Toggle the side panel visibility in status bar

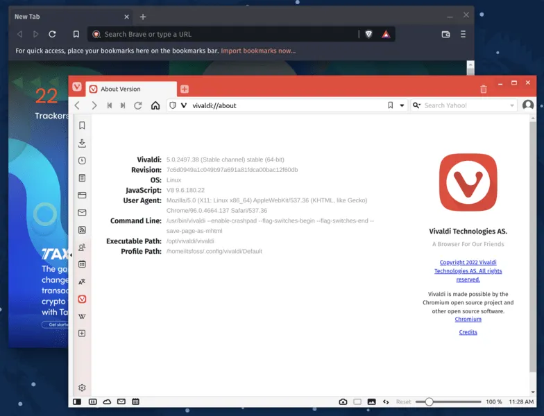point(77,401)
